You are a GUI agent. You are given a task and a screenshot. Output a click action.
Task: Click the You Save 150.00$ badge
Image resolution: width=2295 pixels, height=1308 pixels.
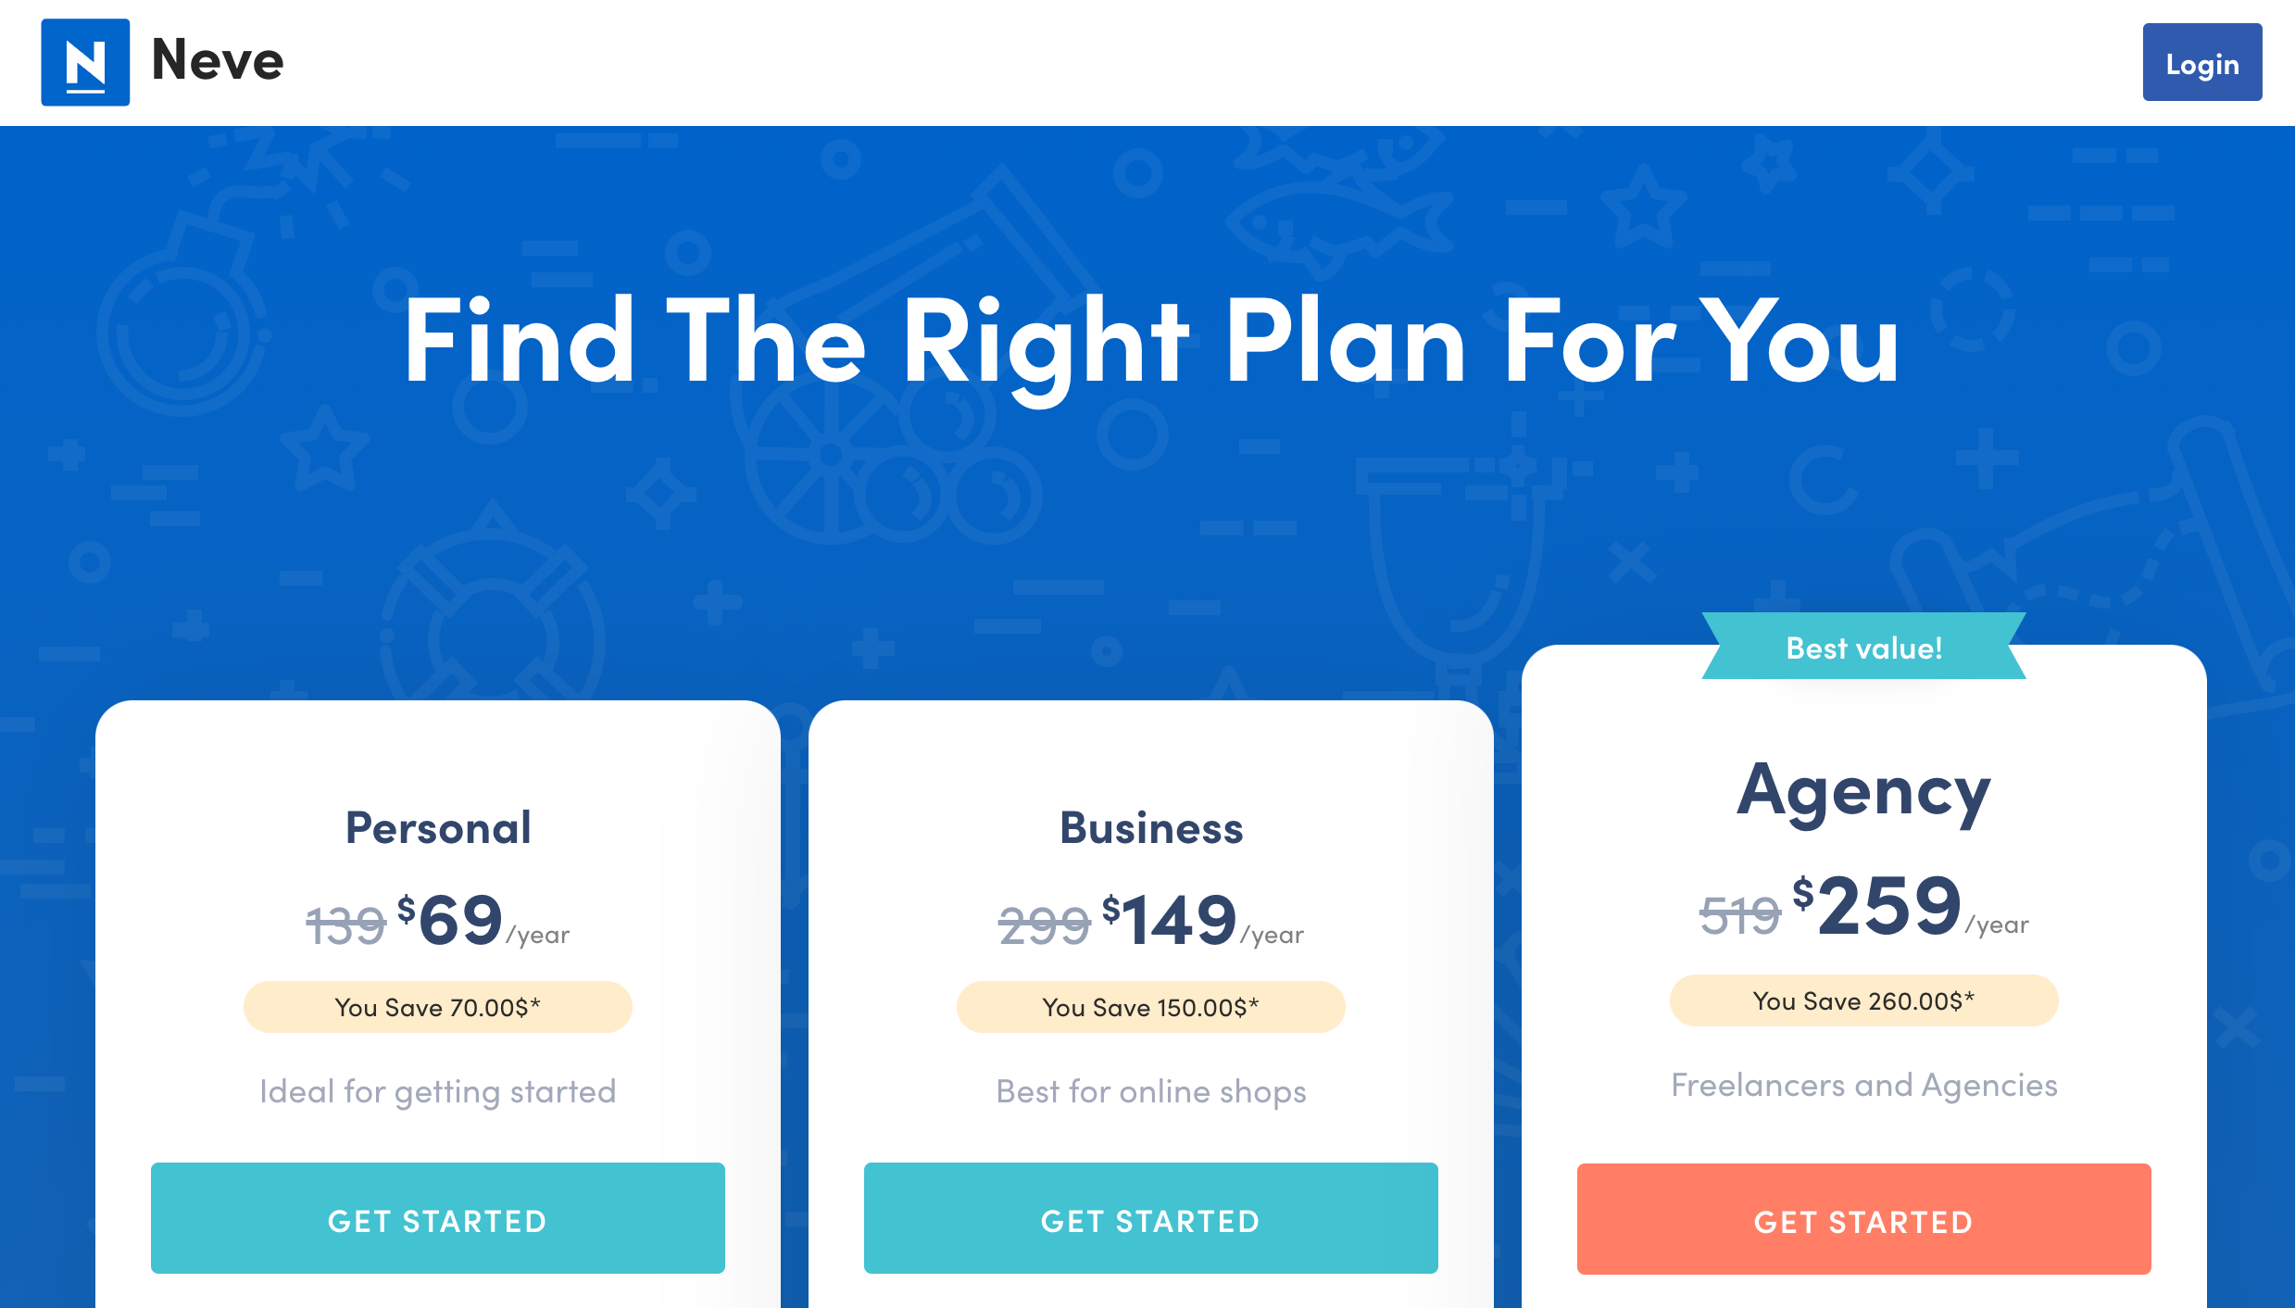(1150, 1007)
